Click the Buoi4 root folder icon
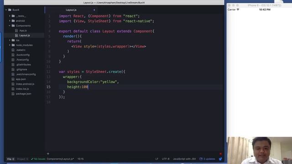This screenshot has height=164, width=292. pos(10,10)
